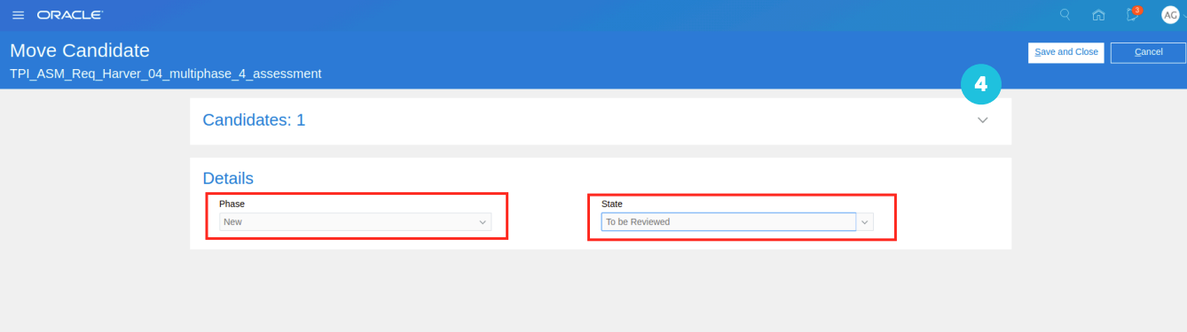Go to the Home icon
The height and width of the screenshot is (332, 1187).
1098,15
